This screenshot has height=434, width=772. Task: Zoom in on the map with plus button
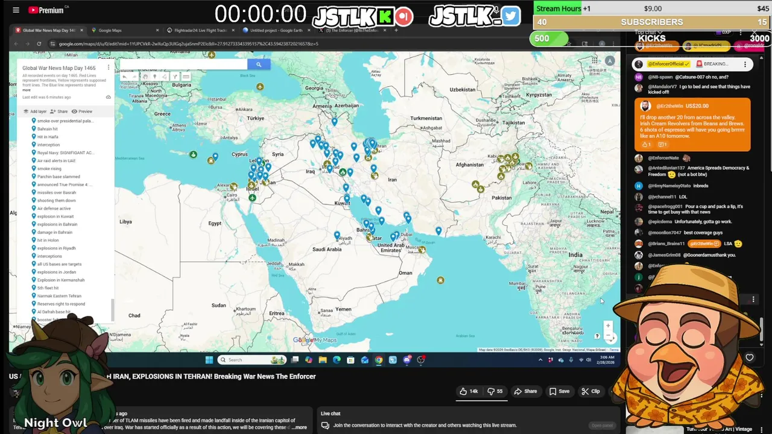pyautogui.click(x=608, y=326)
